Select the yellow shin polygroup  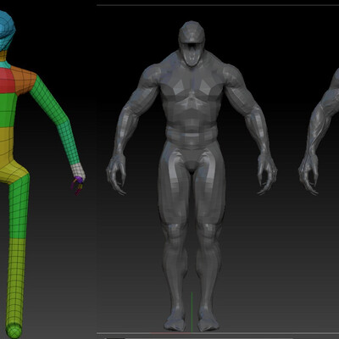tap(16, 280)
